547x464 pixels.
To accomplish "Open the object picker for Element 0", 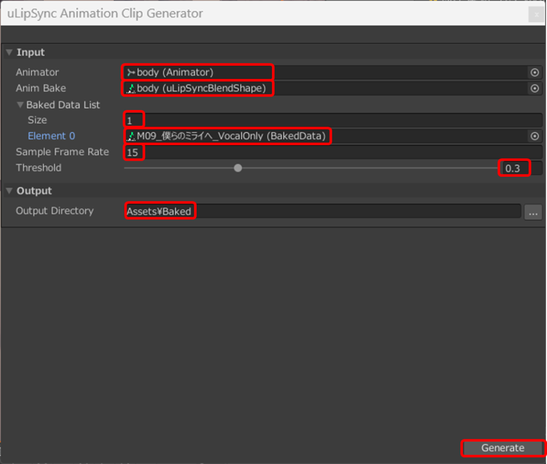I will pos(534,137).
